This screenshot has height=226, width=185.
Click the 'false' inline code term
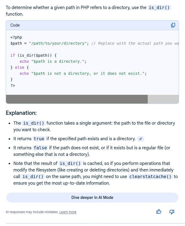[40, 148]
